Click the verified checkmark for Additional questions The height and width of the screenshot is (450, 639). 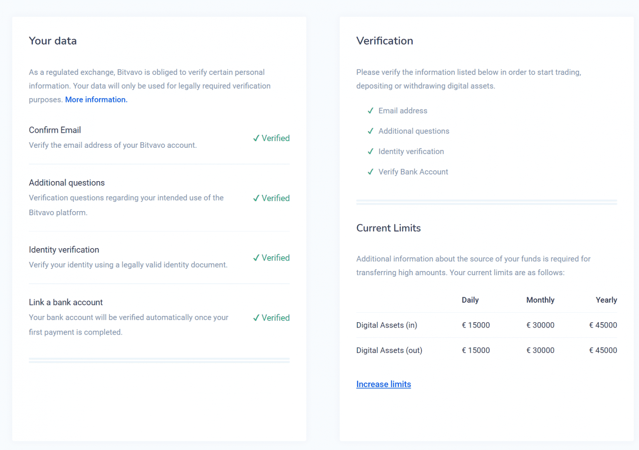[256, 198]
